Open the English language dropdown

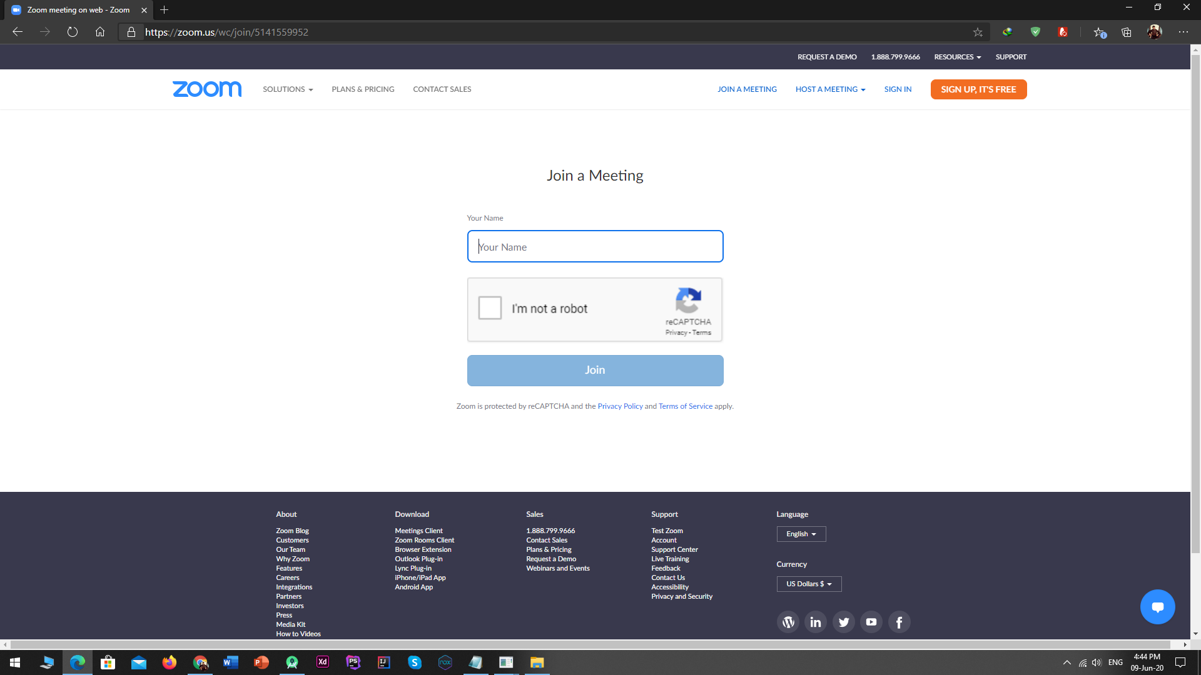[801, 534]
